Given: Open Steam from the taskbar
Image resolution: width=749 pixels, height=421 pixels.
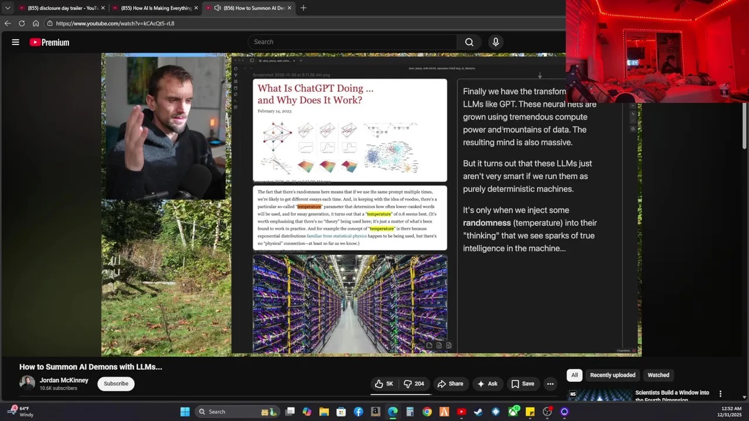Looking at the screenshot, I should 478,412.
